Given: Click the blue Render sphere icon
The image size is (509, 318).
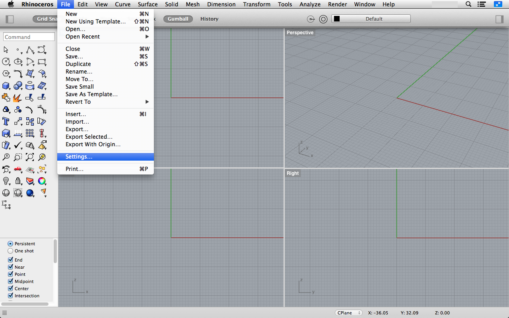Looking at the screenshot, I should [x=30, y=193].
